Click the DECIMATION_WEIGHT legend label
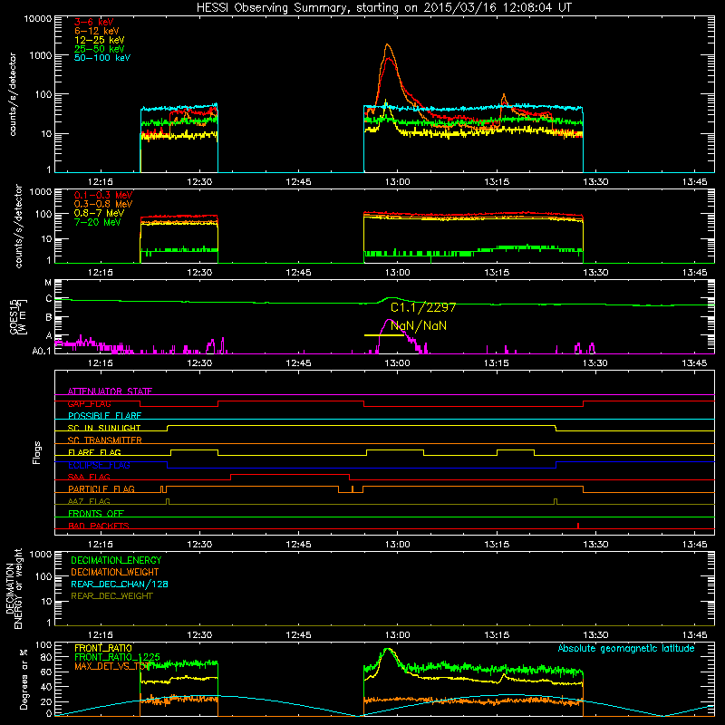Viewport: 725px width, 725px height. tap(115, 572)
